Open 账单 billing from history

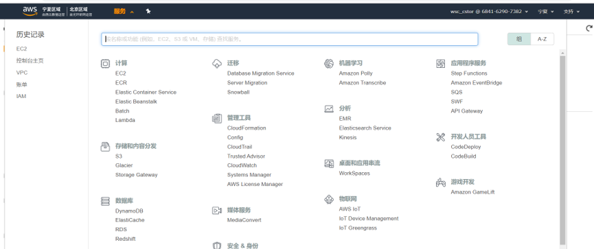coord(21,84)
